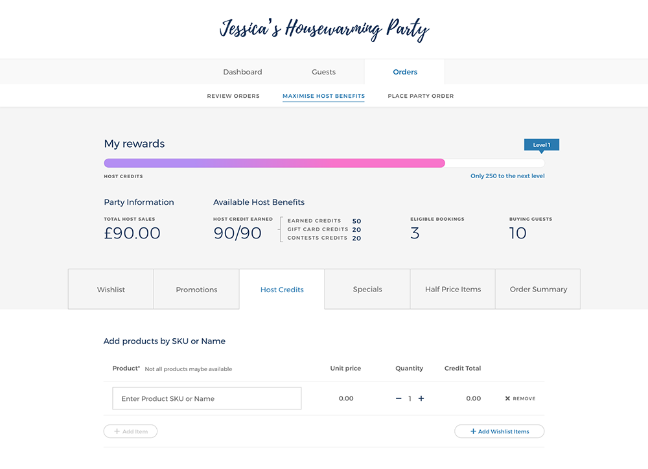This screenshot has height=469, width=648.
Task: Open Half Price Items tab
Action: click(x=453, y=290)
